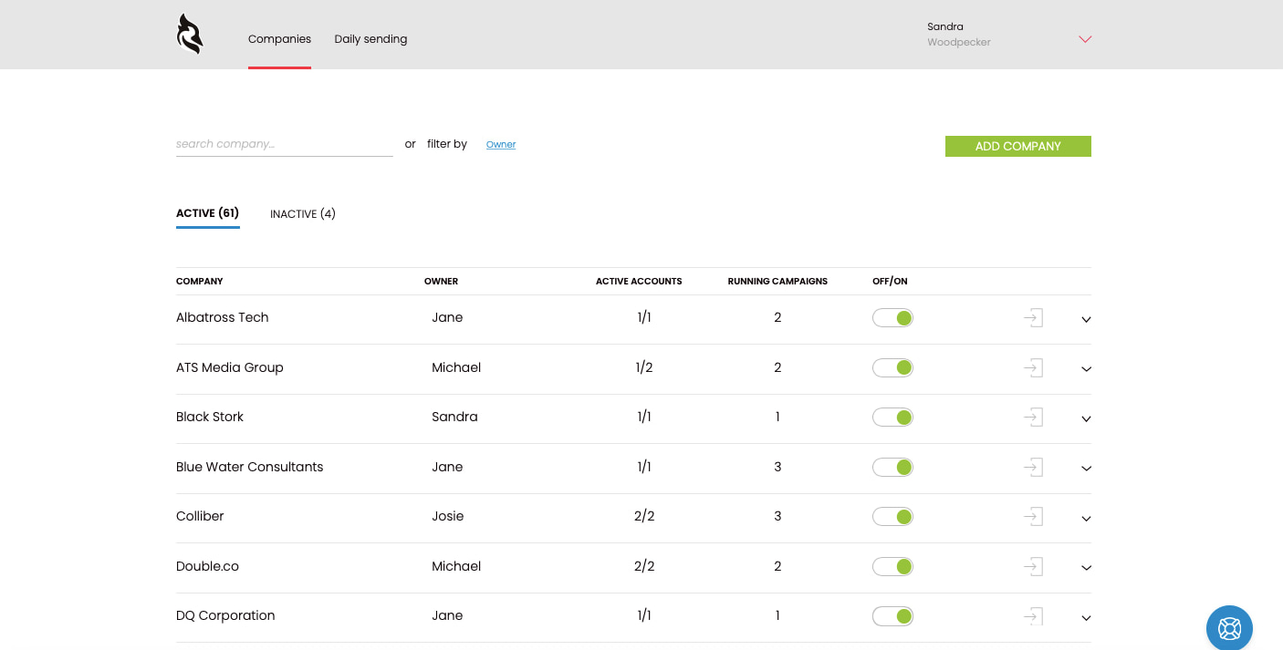Click Colliber company name
Viewport: 1283px width, 650px height.
point(200,516)
